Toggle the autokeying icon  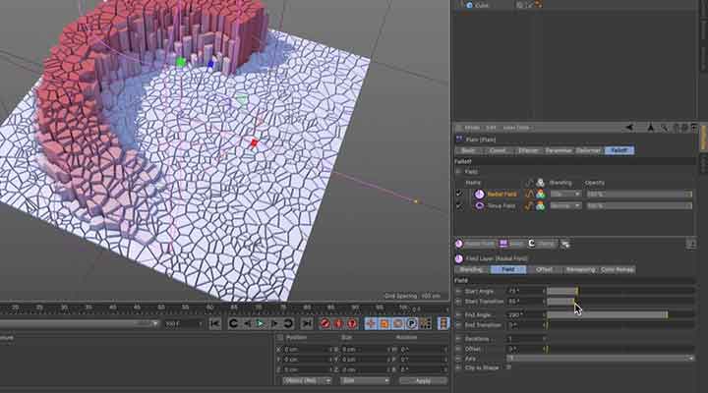point(338,323)
